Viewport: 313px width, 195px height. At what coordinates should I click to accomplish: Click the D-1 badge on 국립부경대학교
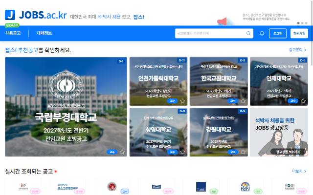click(121, 61)
